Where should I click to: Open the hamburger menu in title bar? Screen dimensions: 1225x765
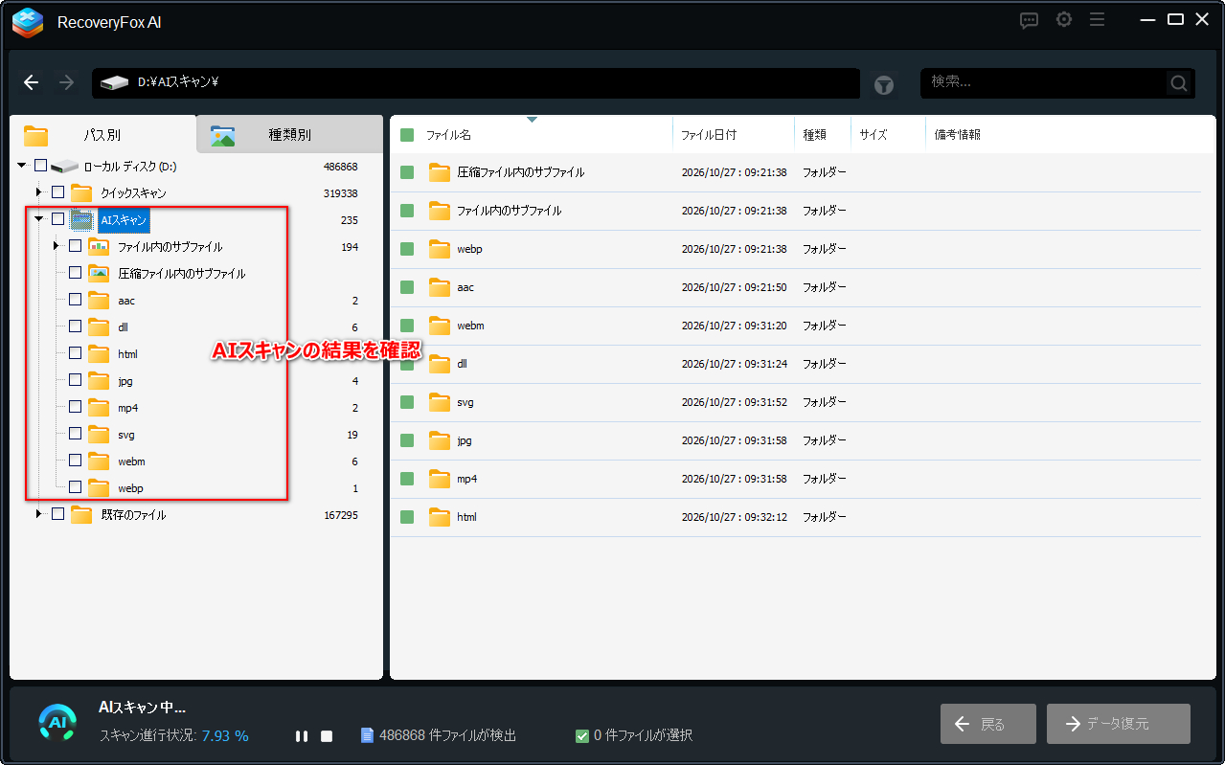(1098, 20)
